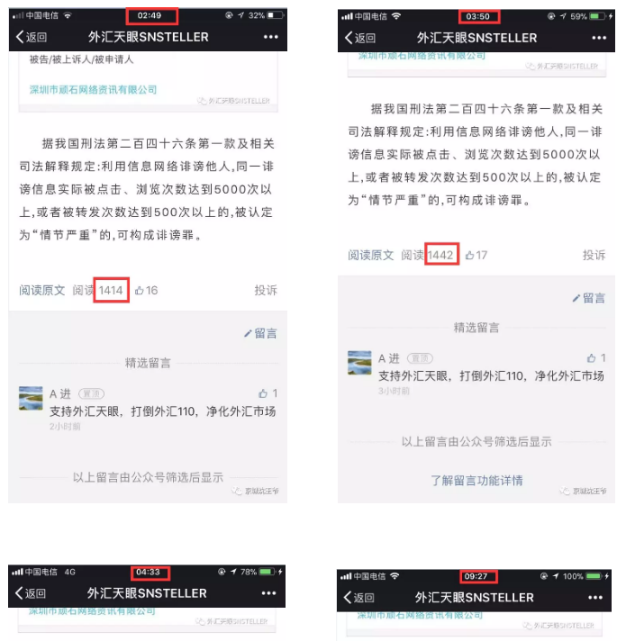Open 阅读原文 link next to read count 1414
This screenshot has height=641, width=617.
point(42,290)
